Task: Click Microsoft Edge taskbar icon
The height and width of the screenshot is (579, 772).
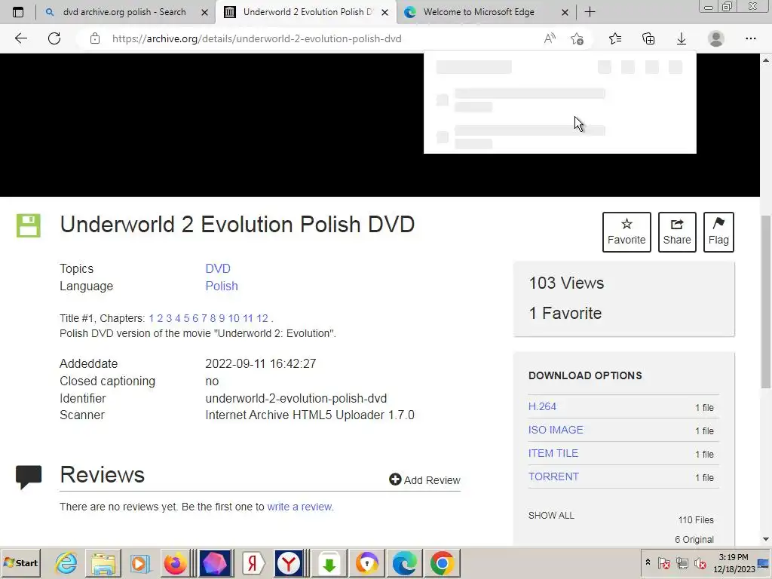Action: [x=404, y=562]
